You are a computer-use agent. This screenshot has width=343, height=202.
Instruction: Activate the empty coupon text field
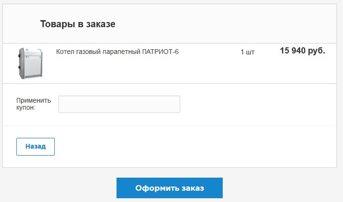click(x=119, y=105)
